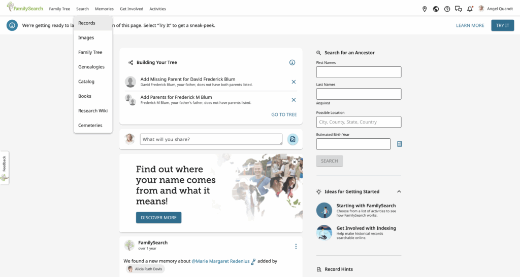
Task: Open FamilySearch post three-dot menu
Action: coord(296,246)
